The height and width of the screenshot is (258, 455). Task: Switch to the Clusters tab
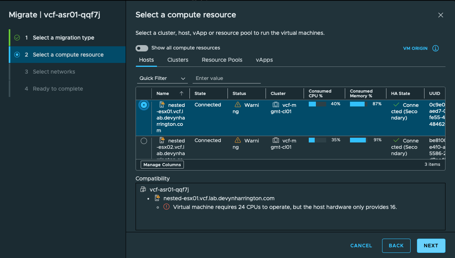point(178,60)
